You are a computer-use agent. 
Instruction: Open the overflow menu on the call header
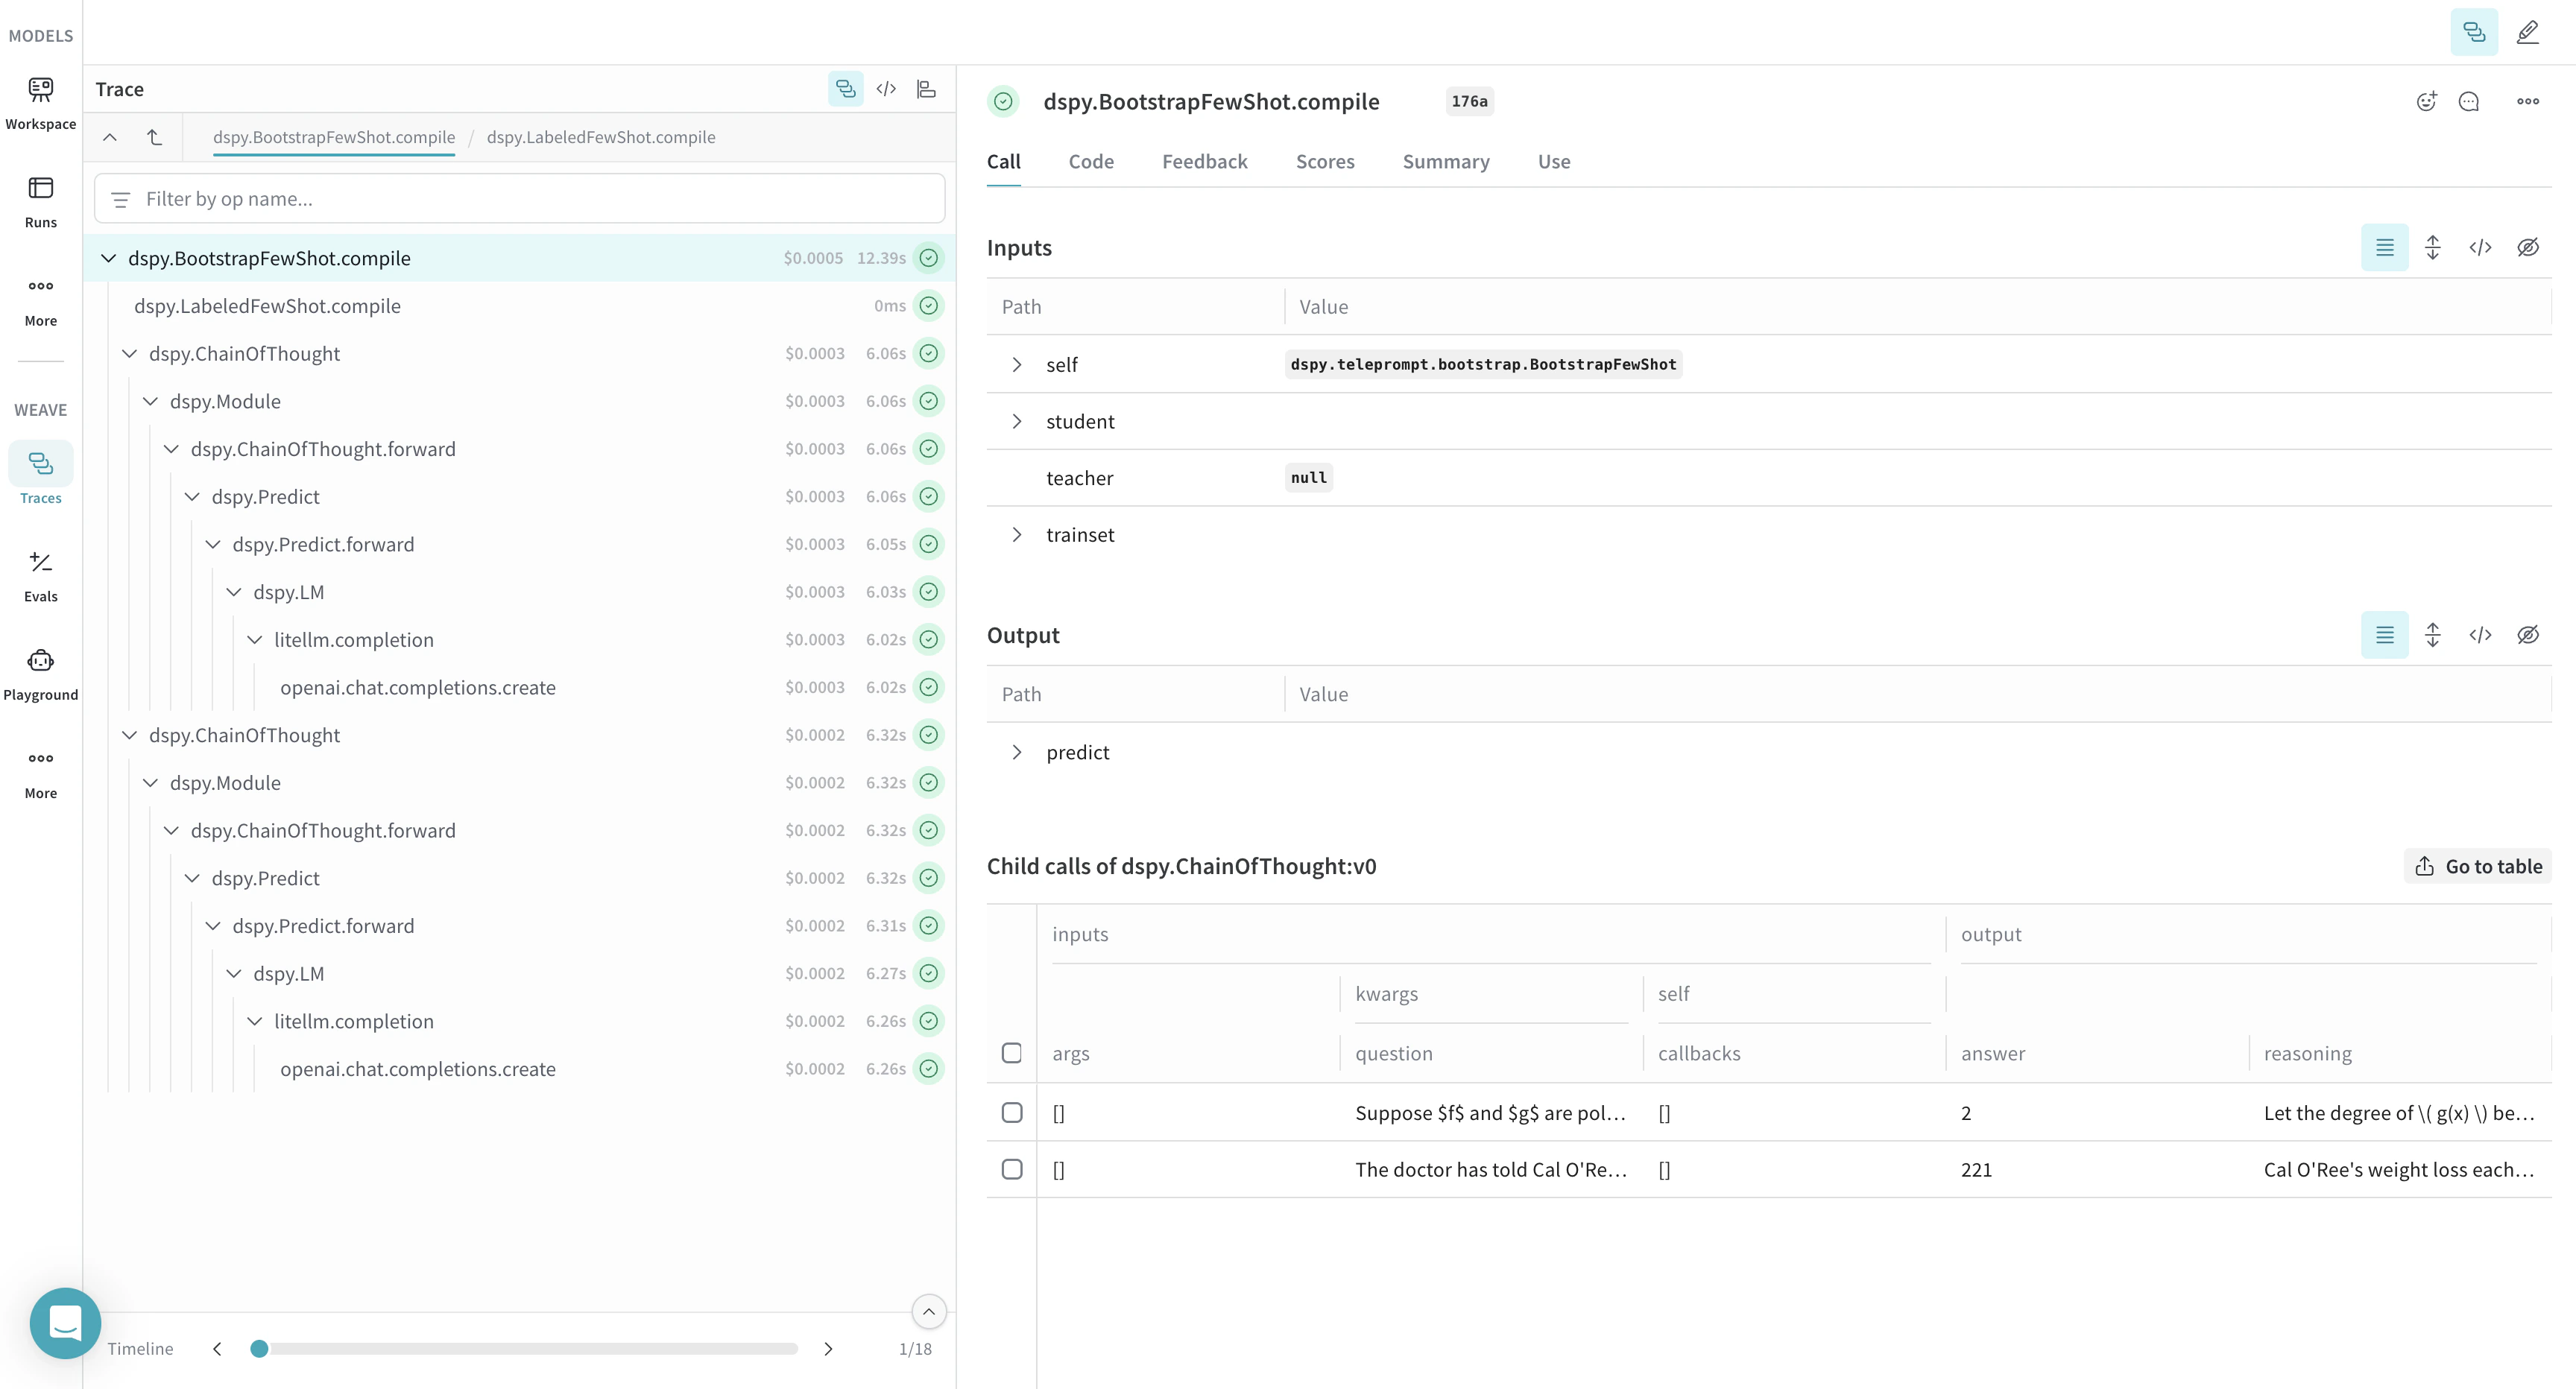pyautogui.click(x=2529, y=101)
